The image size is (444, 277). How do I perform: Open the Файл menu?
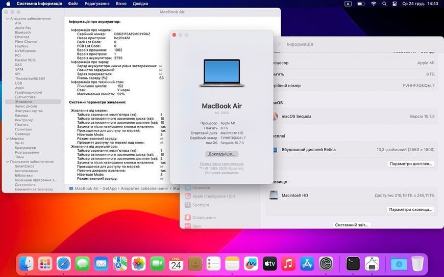73,4
